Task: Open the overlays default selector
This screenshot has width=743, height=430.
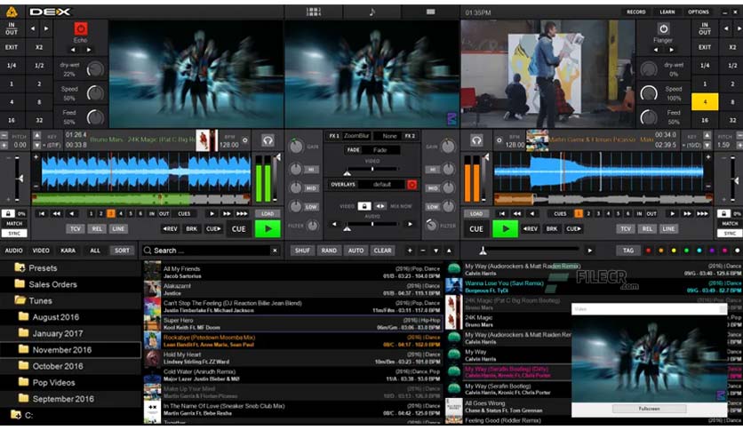Action: tap(381, 184)
